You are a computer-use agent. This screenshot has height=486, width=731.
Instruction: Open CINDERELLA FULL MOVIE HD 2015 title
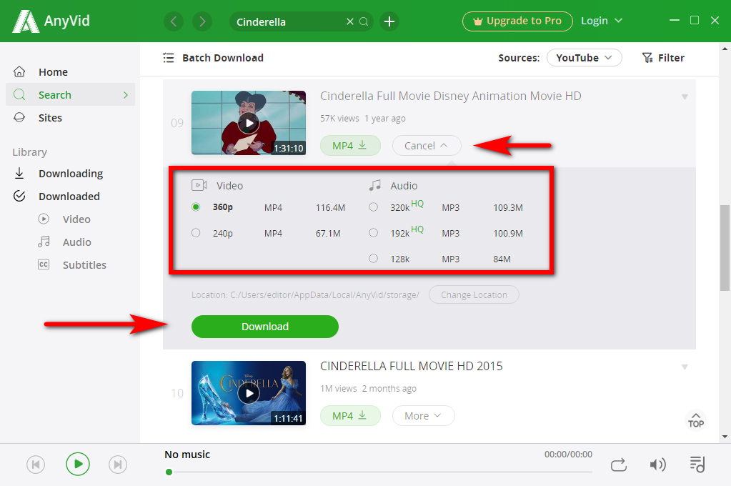pos(411,366)
